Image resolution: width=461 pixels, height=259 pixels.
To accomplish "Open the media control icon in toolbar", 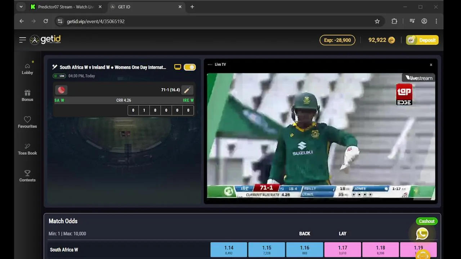I will 412,21.
